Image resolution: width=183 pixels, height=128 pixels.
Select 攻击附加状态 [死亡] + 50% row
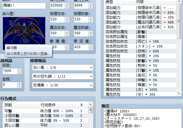(140, 41)
